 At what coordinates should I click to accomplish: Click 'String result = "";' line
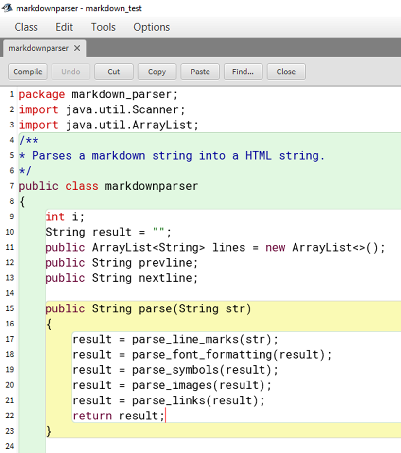[x=108, y=232]
